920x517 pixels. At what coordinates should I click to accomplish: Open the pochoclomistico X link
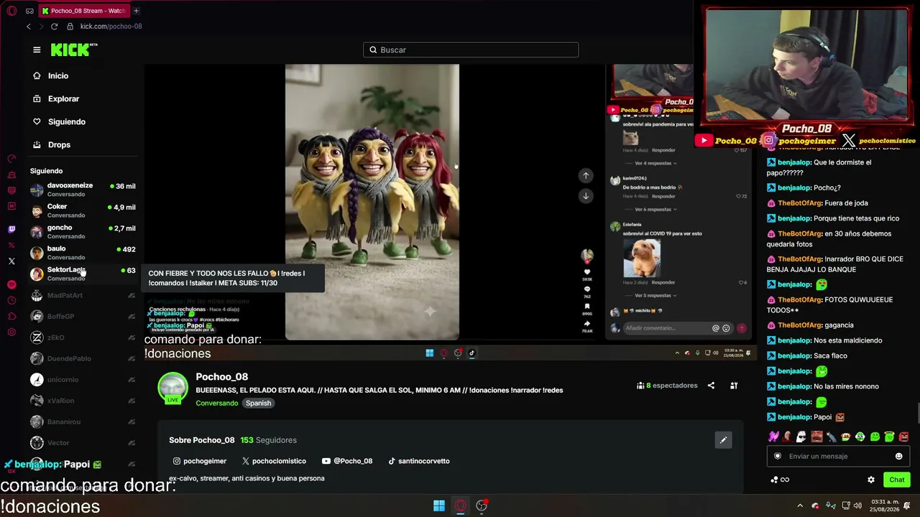(274, 461)
